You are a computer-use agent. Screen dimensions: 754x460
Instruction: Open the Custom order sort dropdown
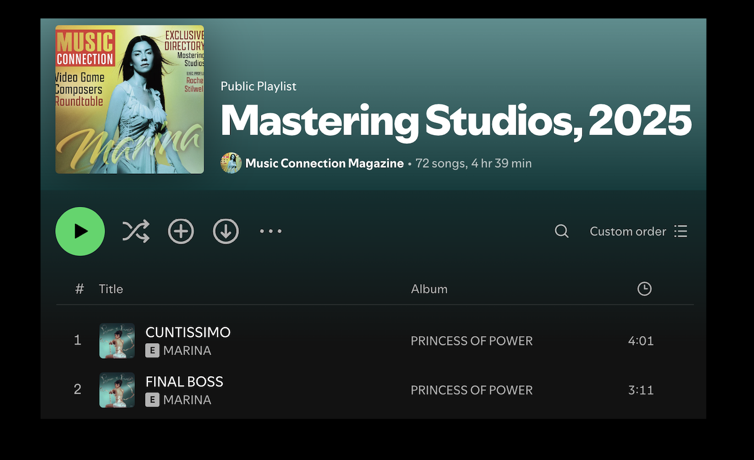(x=638, y=231)
